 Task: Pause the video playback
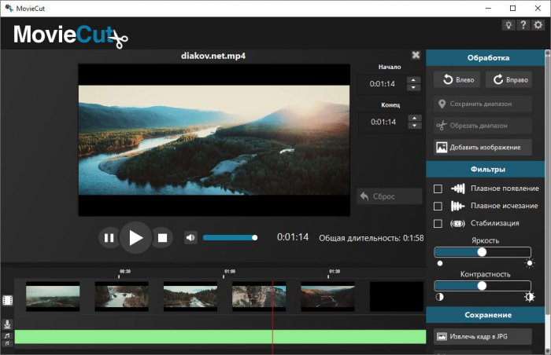coord(109,237)
